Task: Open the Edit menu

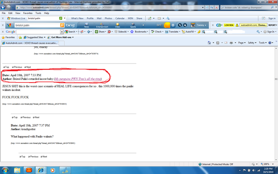Action: (x=10, y=13)
